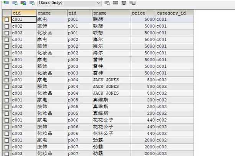Tick the checkbox for row c001 p001
Viewport: 235px width, 156px height.
(x=7, y=20)
